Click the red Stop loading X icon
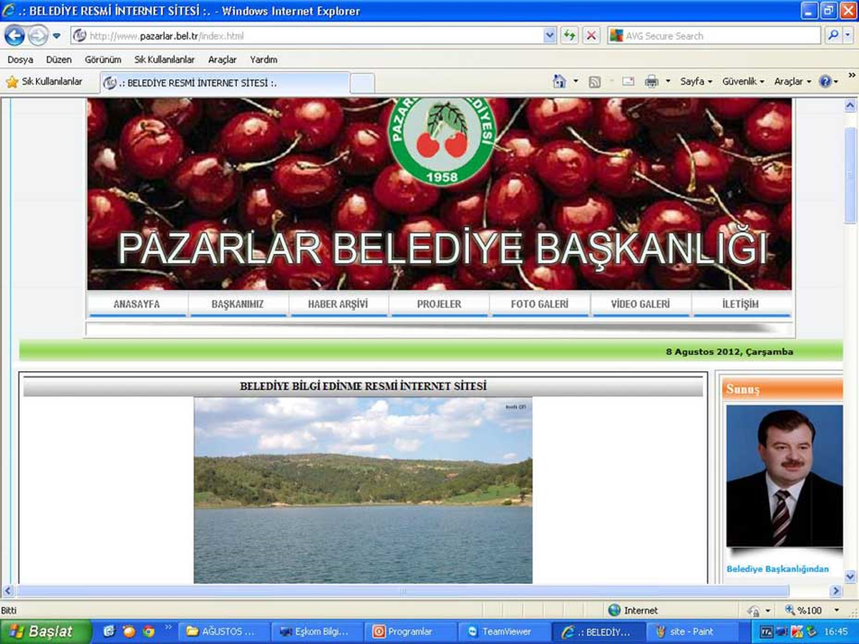Viewport: 859px width, 644px height. pos(591,36)
